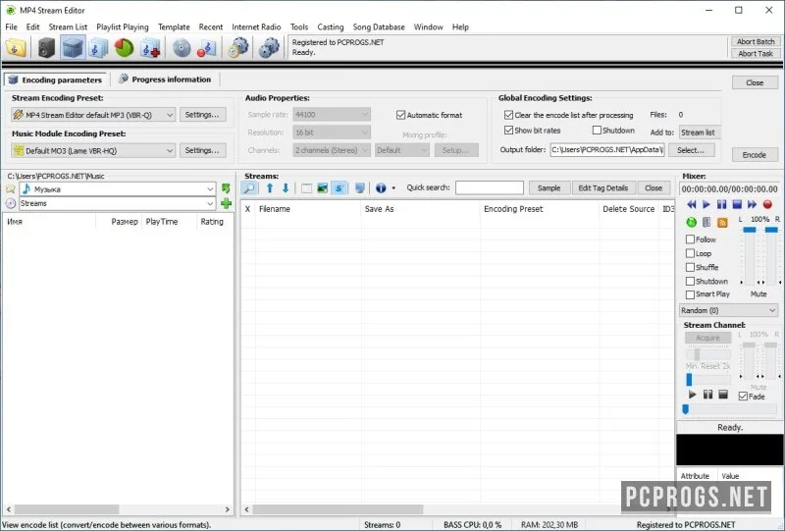Open dropdown arrow next to info icon
The width and height of the screenshot is (785, 531).
tap(393, 188)
